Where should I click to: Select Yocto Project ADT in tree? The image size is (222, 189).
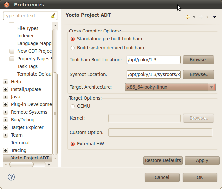[30, 158]
